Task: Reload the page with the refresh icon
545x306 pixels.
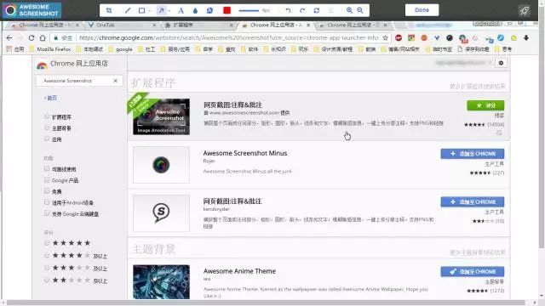Action: click(x=32, y=37)
